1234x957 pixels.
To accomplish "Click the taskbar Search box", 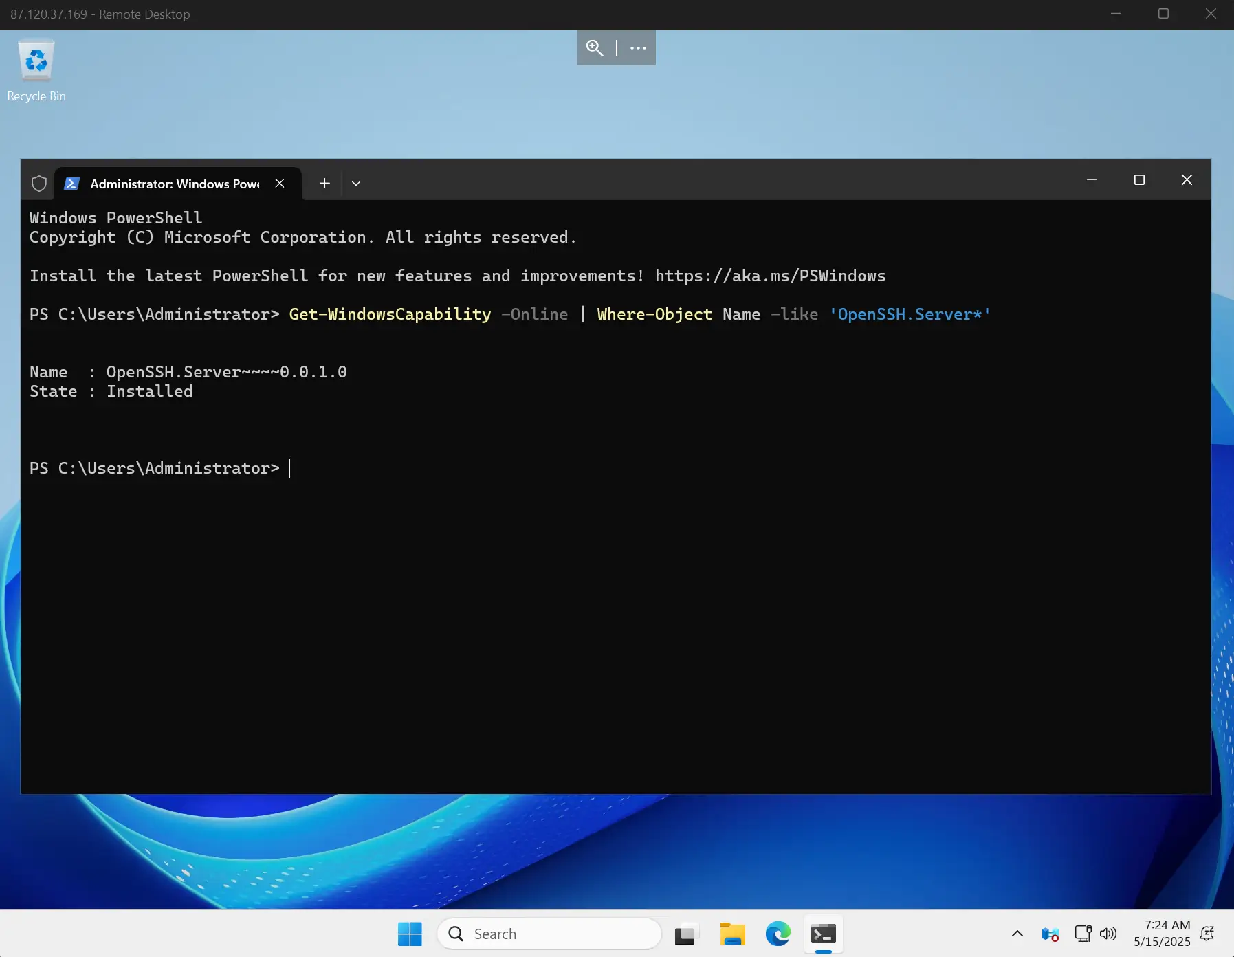I will [549, 934].
